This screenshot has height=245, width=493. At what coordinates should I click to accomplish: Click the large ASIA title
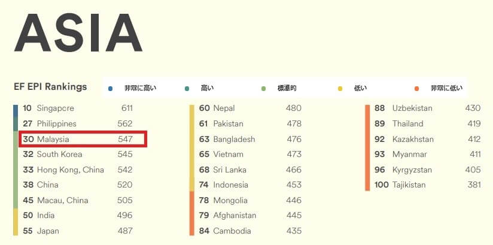point(78,32)
